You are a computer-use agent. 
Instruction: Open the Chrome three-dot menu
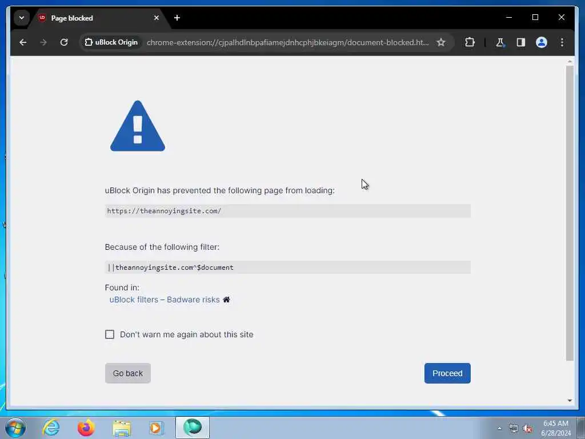point(562,42)
